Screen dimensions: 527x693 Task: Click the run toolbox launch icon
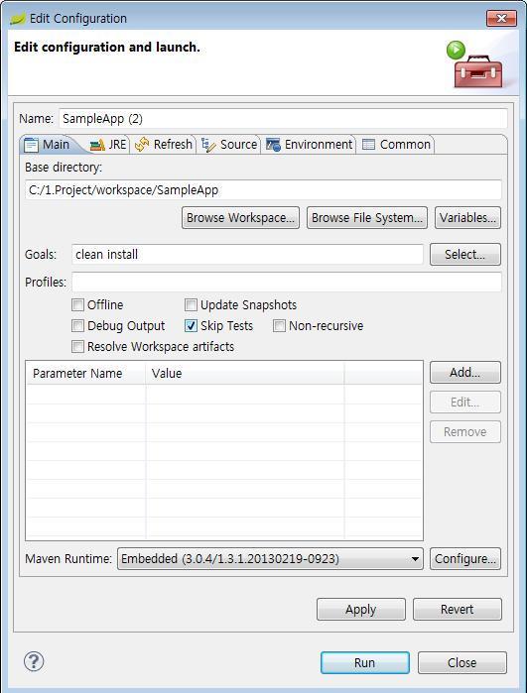[474, 64]
